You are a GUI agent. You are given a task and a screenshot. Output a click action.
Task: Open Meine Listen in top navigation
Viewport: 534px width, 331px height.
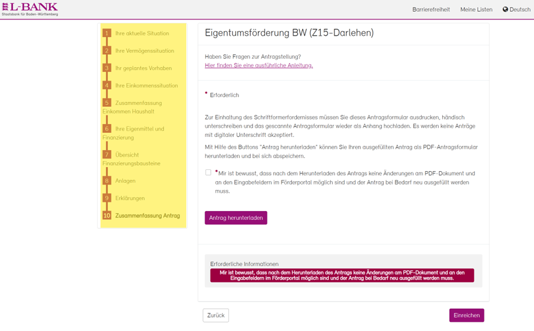pyautogui.click(x=476, y=9)
